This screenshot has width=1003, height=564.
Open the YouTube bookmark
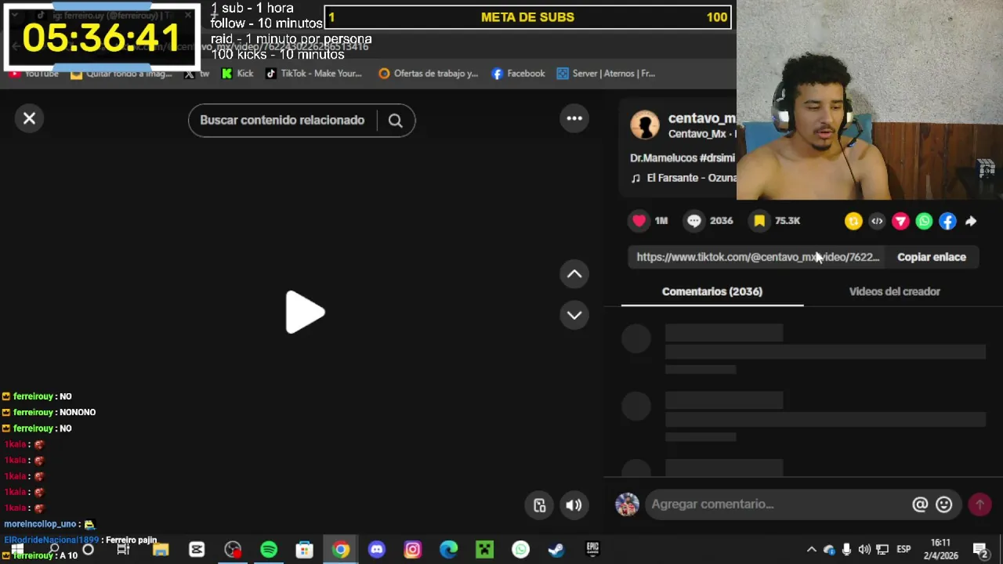[34, 74]
